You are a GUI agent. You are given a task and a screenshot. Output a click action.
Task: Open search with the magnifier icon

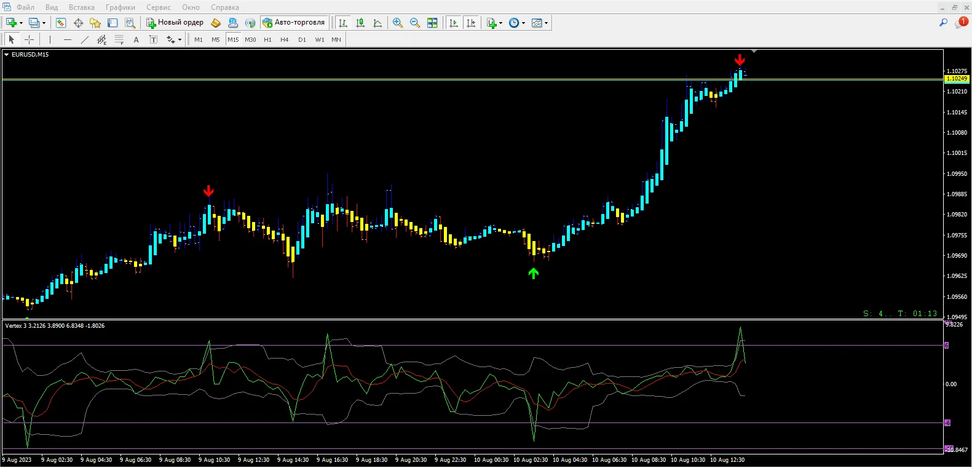coord(943,23)
